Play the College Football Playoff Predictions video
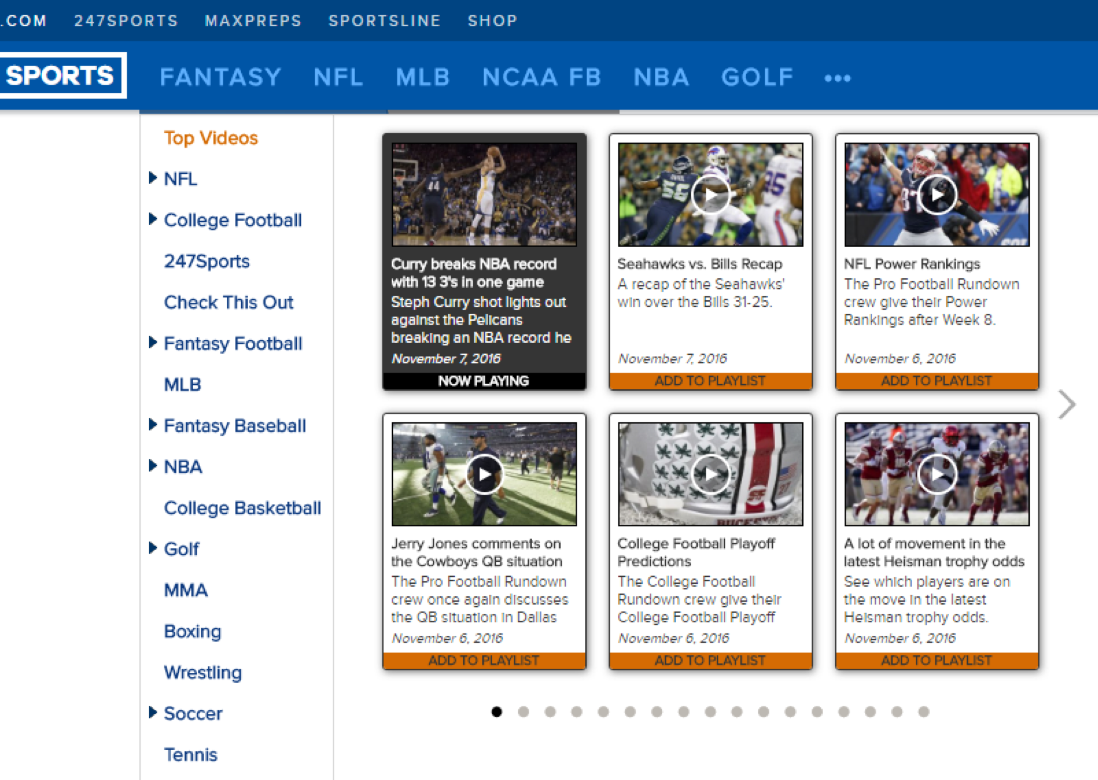 711,474
